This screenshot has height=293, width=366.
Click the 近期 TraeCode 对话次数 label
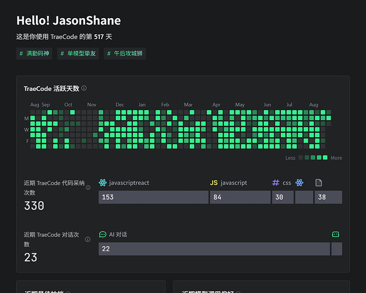coord(51,240)
